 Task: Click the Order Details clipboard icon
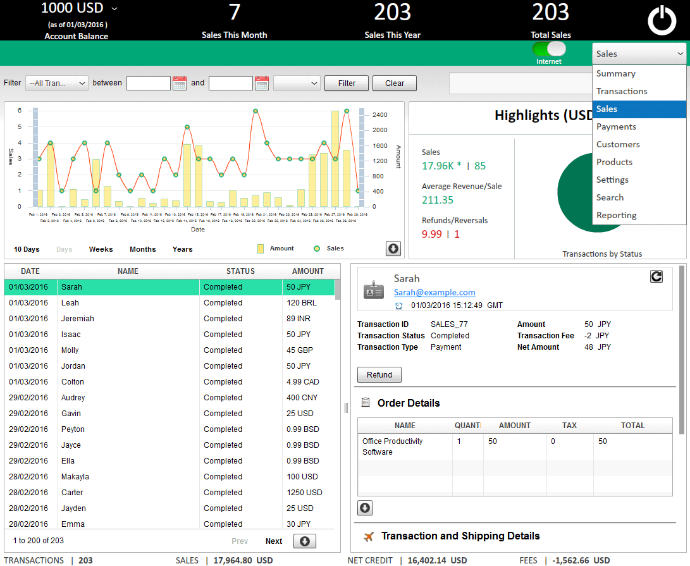(x=366, y=402)
